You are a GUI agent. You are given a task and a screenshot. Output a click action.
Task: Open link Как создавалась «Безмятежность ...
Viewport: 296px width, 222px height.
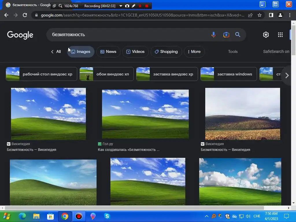pyautogui.click(x=129, y=150)
